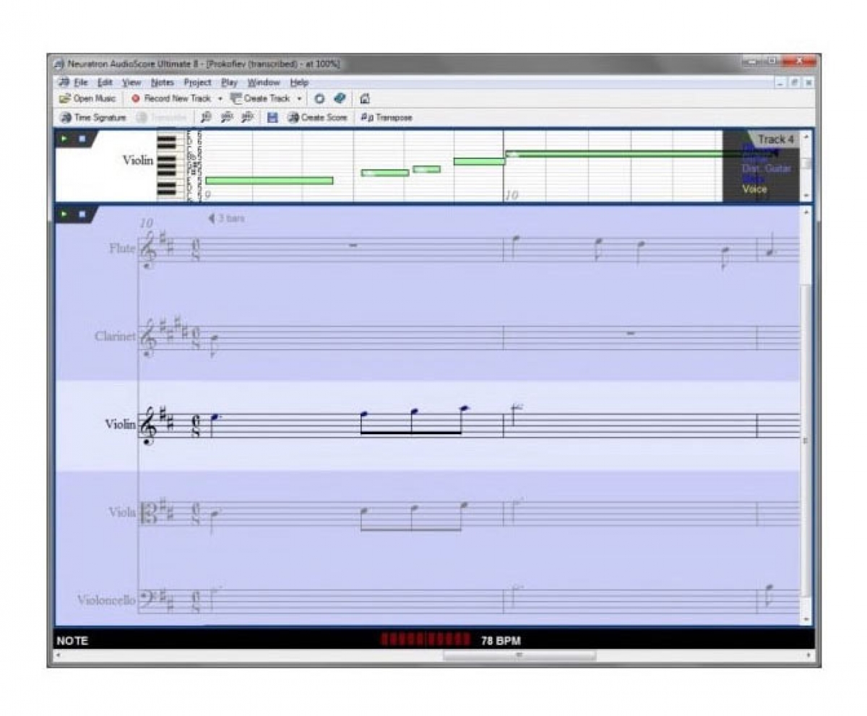Image resolution: width=867 pixels, height=716 pixels.
Task: Click the green play button in score pane
Action: pos(65,215)
